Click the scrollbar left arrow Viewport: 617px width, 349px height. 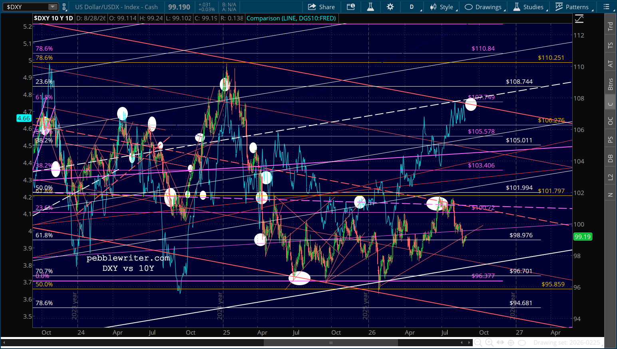[5, 342]
